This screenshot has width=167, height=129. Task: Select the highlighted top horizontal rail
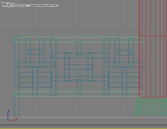tap(79, 40)
